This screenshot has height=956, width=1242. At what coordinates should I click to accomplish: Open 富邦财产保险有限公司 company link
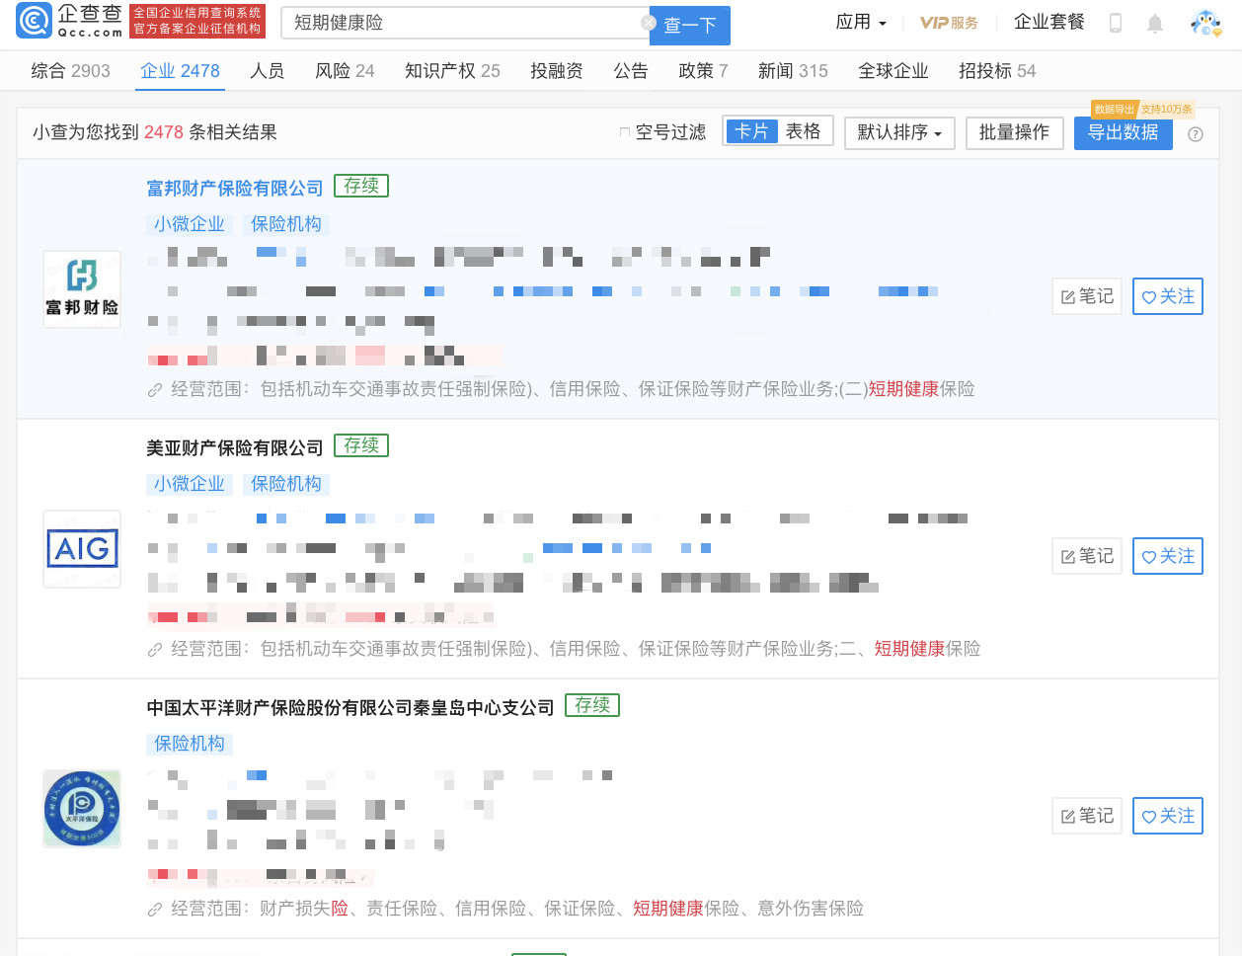235,189
